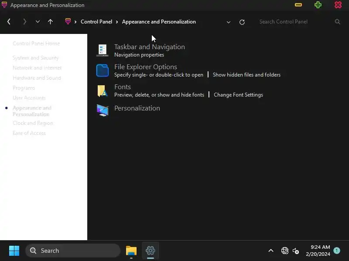Open Preview, delete, or show and hide fonts
Viewport: 349px width, 261px height.
pyautogui.click(x=159, y=95)
